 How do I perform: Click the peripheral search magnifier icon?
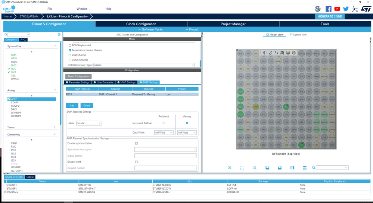click(x=6, y=35)
